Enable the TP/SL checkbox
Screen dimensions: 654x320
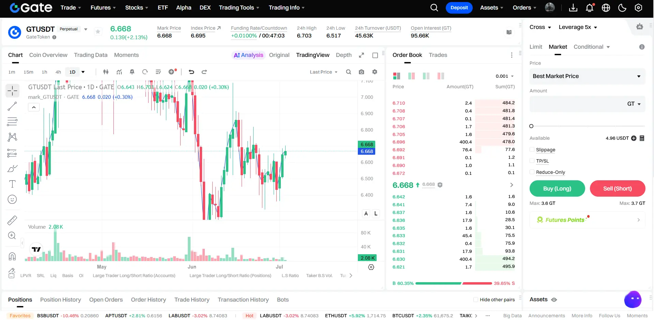point(532,161)
